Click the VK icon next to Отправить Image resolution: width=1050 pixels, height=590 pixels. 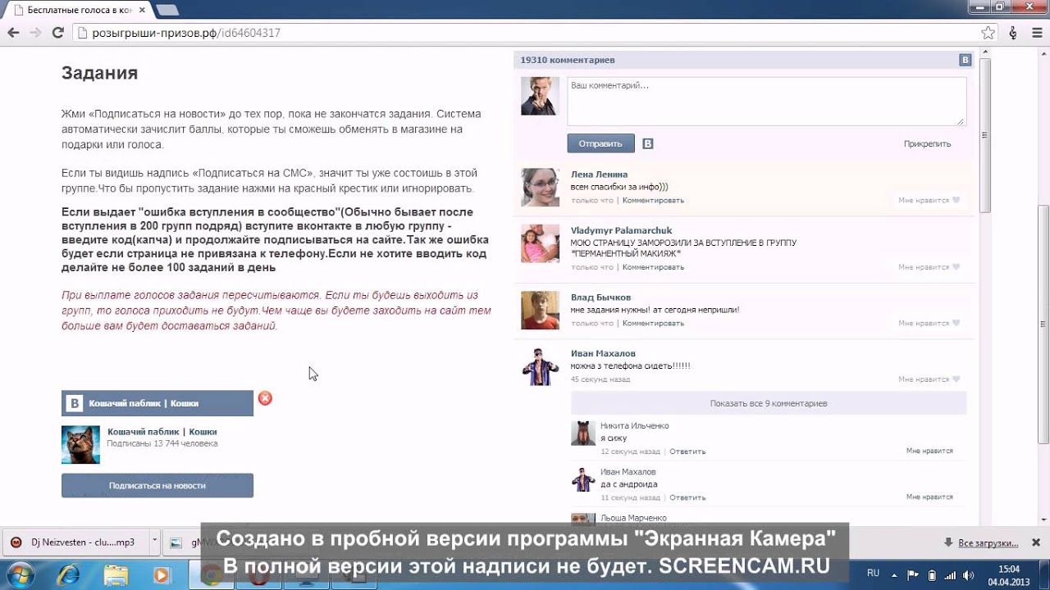click(x=647, y=143)
